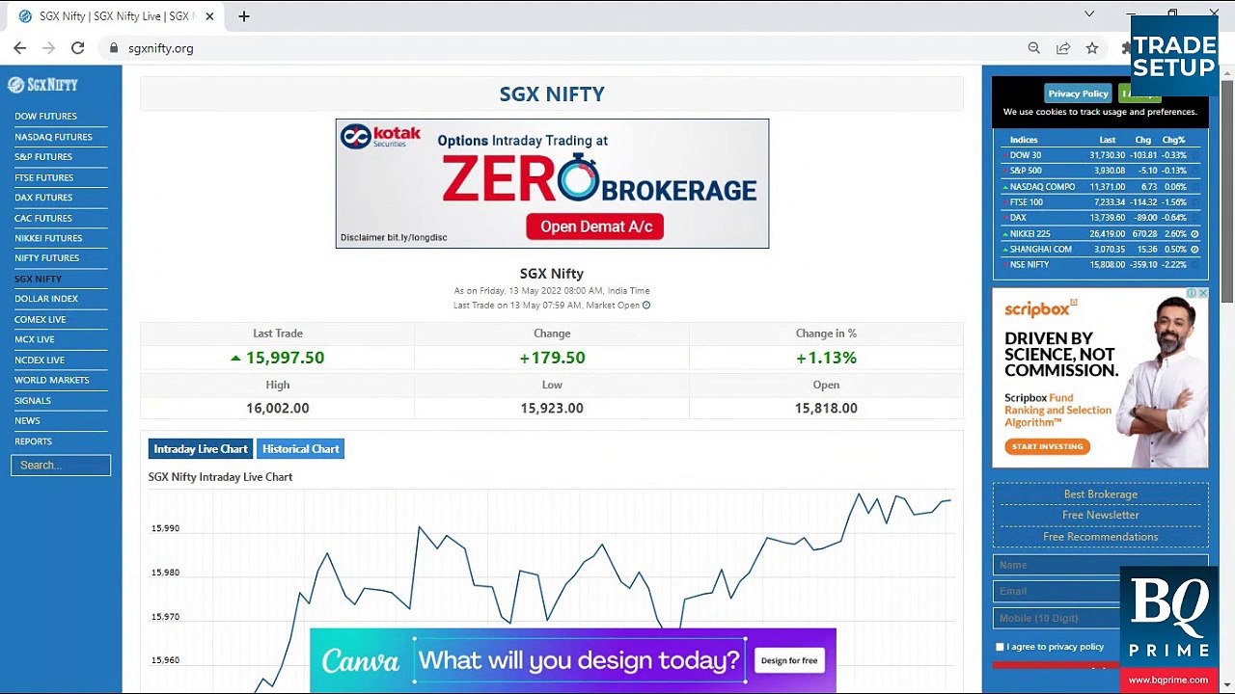Select the SGX Nifty browser tab
Viewport: 1235px width, 694px height.
[116, 16]
